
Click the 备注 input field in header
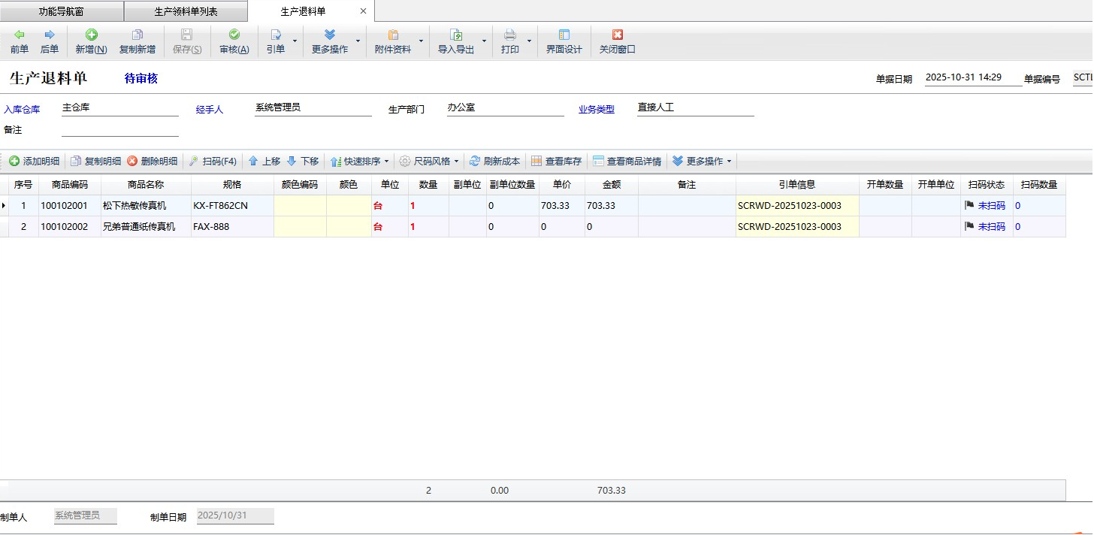click(x=120, y=130)
